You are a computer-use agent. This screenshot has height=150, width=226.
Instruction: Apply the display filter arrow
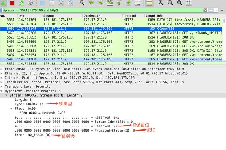[x=210, y=10]
